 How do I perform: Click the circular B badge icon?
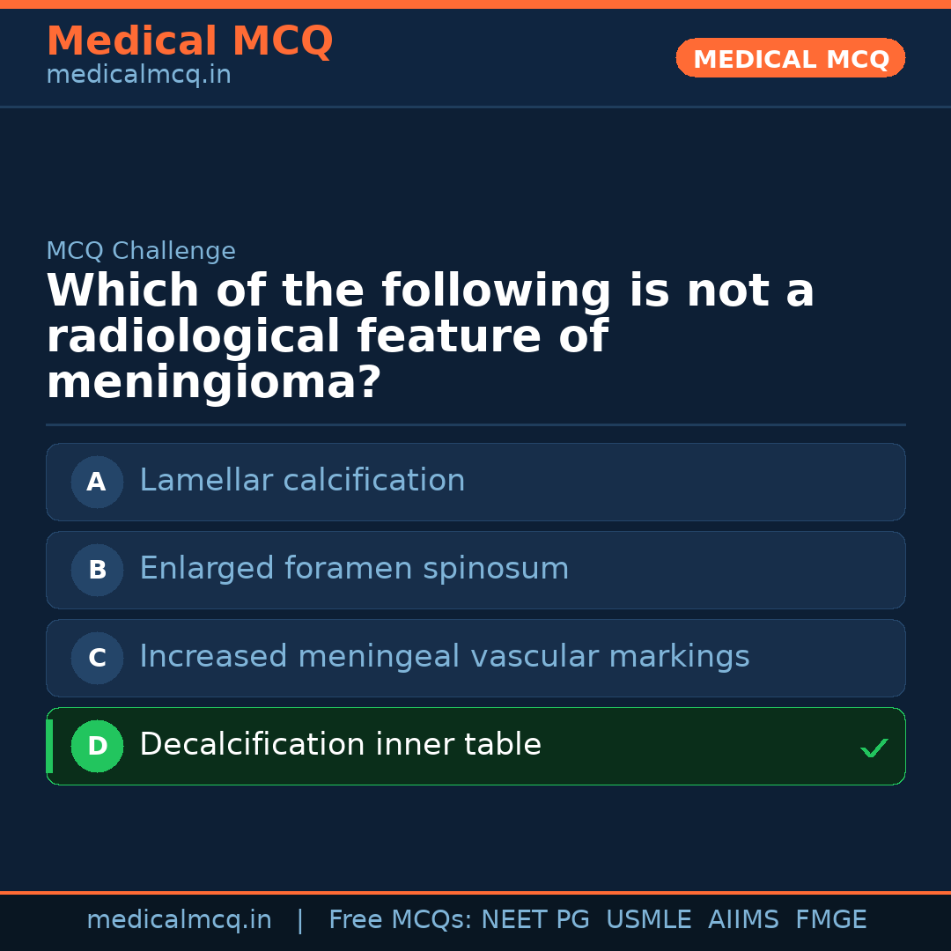pyautogui.click(x=97, y=570)
